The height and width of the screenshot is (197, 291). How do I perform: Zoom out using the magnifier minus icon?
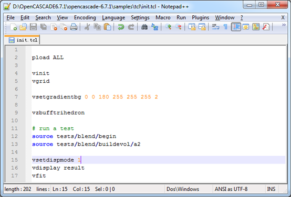point(178,27)
